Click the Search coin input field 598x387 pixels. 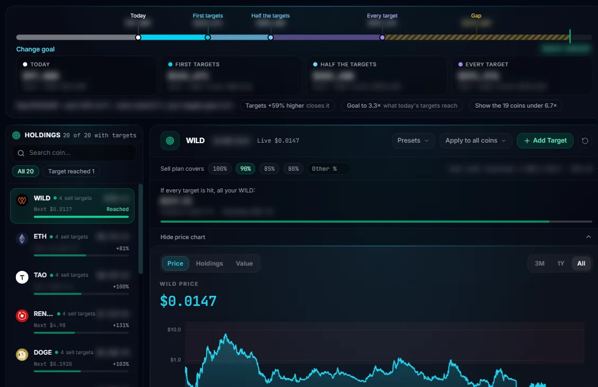coord(74,153)
